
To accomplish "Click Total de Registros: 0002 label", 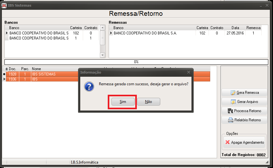I will pyautogui.click(x=244, y=155).
